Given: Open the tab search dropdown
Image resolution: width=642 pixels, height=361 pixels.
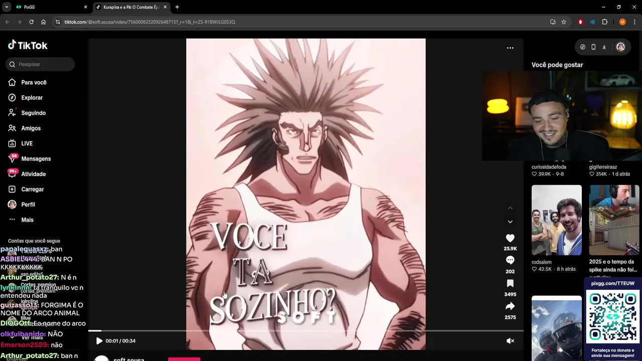Looking at the screenshot, I should 7,7.
